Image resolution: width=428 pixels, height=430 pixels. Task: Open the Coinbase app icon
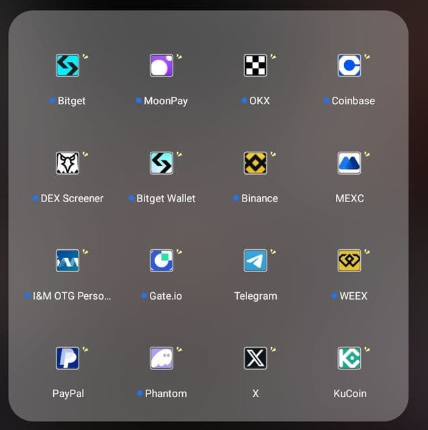coord(349,66)
